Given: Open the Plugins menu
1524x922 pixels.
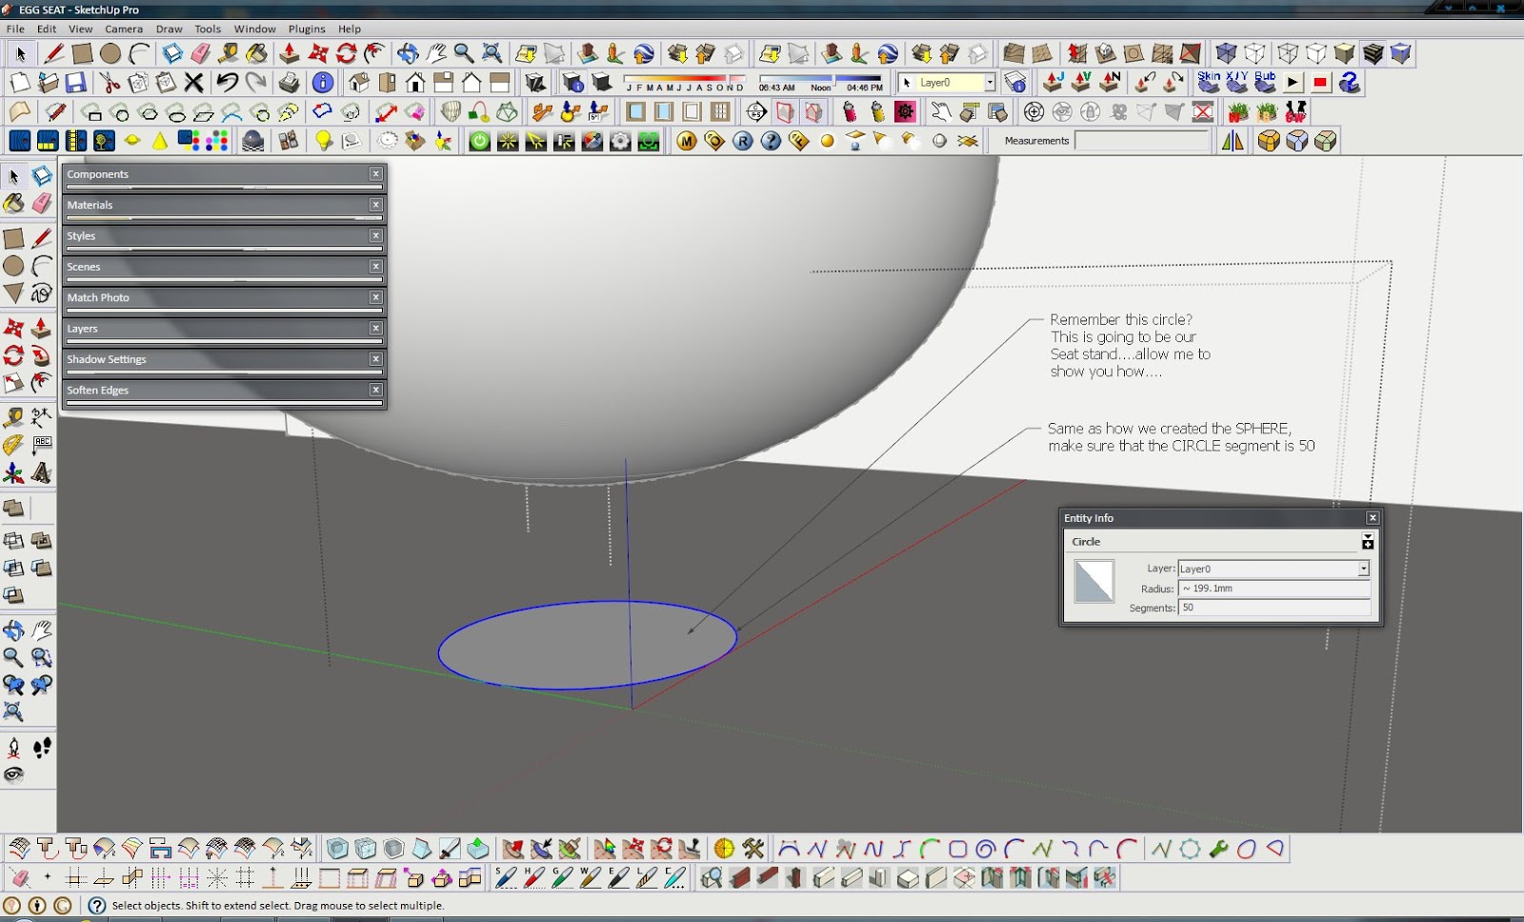Looking at the screenshot, I should click(307, 29).
